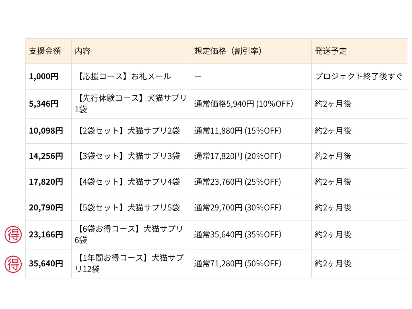Choose the 20,790円 support amount
Image resolution: width=412 pixels, height=309 pixels.
pos(46,208)
